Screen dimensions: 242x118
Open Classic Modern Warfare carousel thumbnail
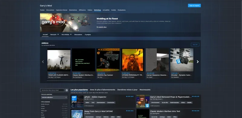[83, 60]
